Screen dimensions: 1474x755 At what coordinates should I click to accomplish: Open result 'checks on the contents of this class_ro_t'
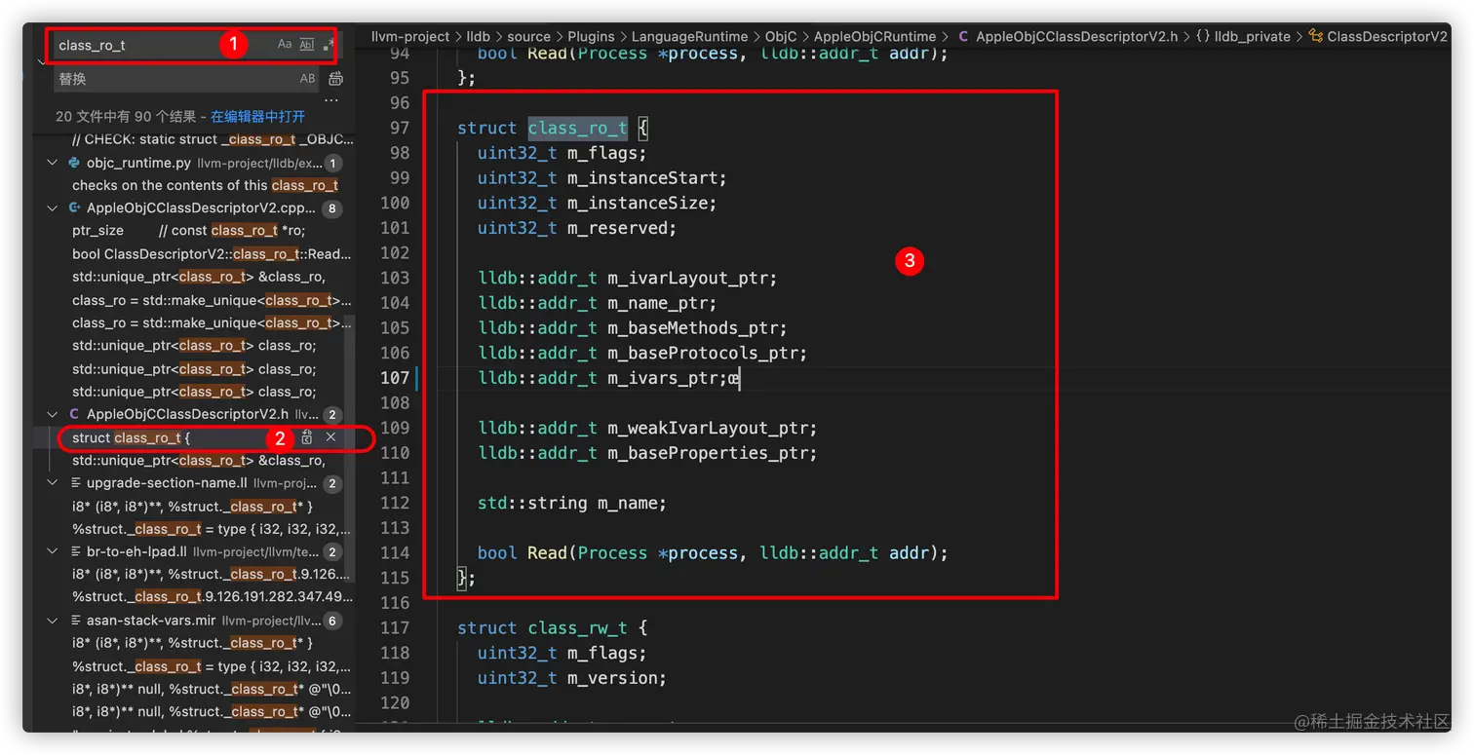205,185
